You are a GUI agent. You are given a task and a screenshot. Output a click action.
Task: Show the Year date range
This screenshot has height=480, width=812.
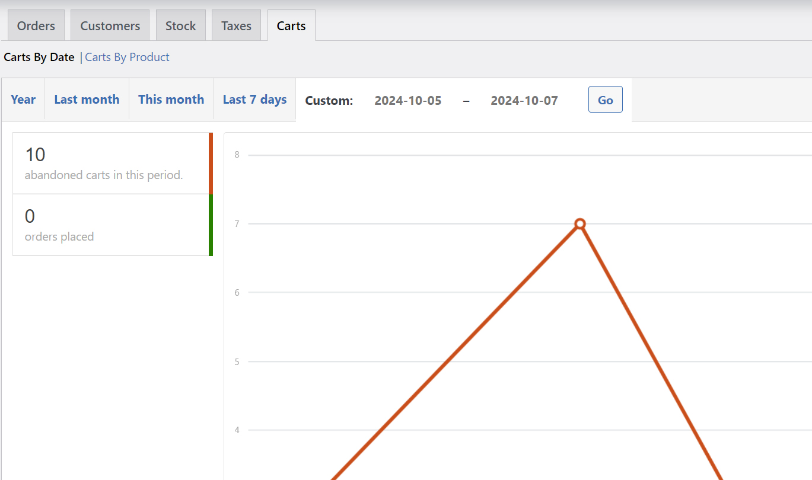23,99
